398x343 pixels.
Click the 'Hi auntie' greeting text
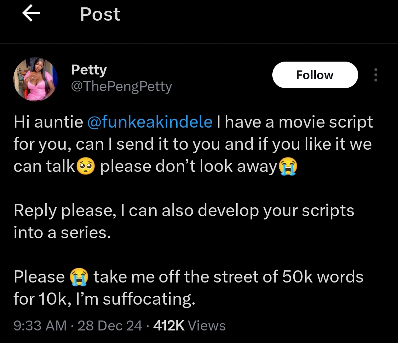48,122
